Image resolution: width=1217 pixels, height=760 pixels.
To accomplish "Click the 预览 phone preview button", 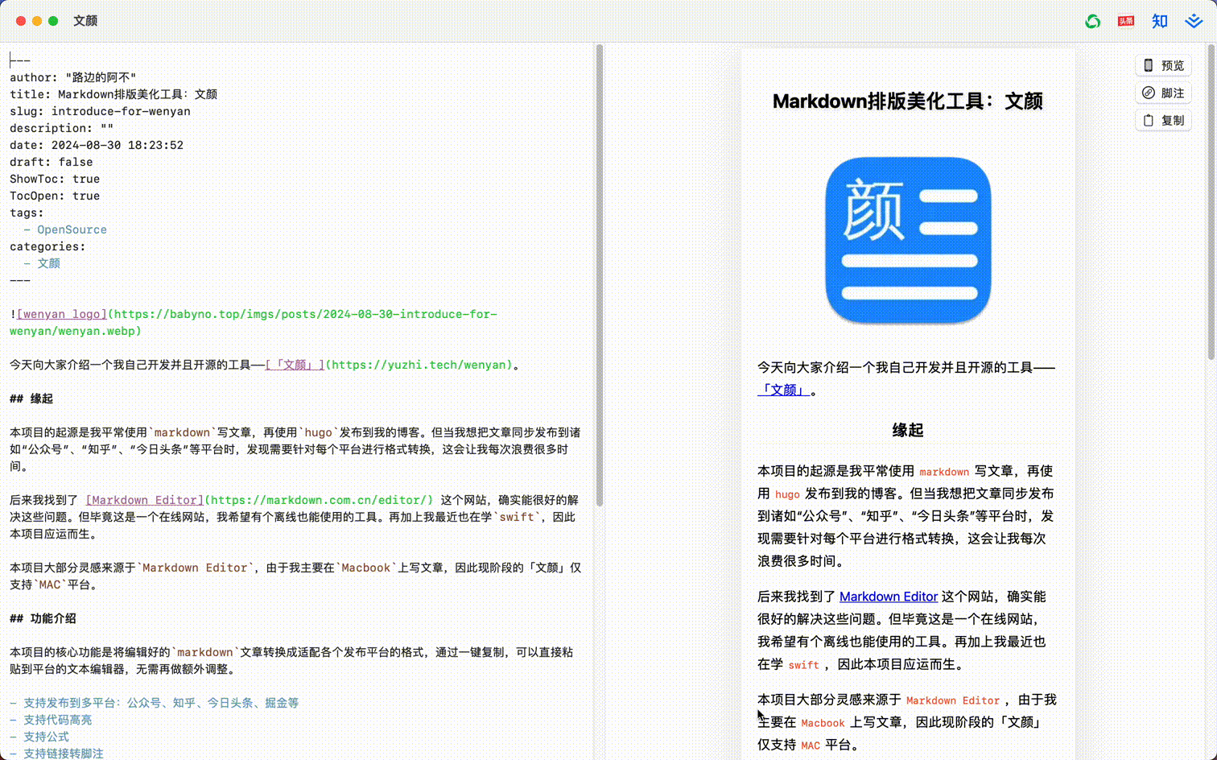I will (x=1164, y=65).
